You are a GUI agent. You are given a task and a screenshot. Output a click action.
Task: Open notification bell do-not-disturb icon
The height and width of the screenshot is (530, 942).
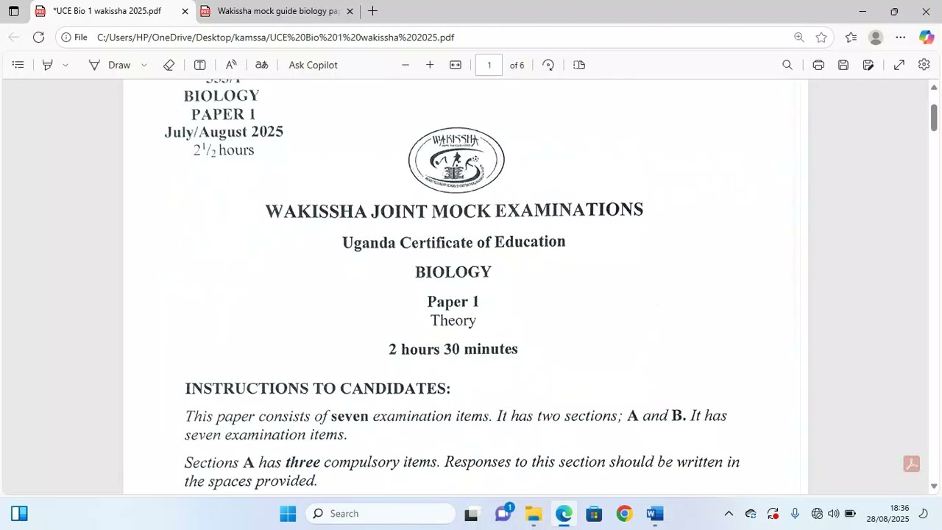(x=924, y=514)
